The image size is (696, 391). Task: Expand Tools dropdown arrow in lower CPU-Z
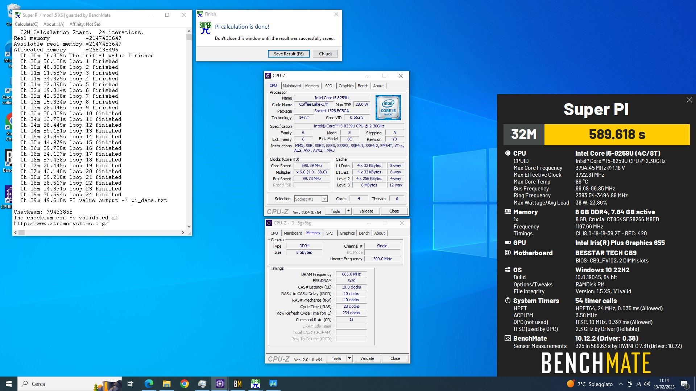(350, 358)
